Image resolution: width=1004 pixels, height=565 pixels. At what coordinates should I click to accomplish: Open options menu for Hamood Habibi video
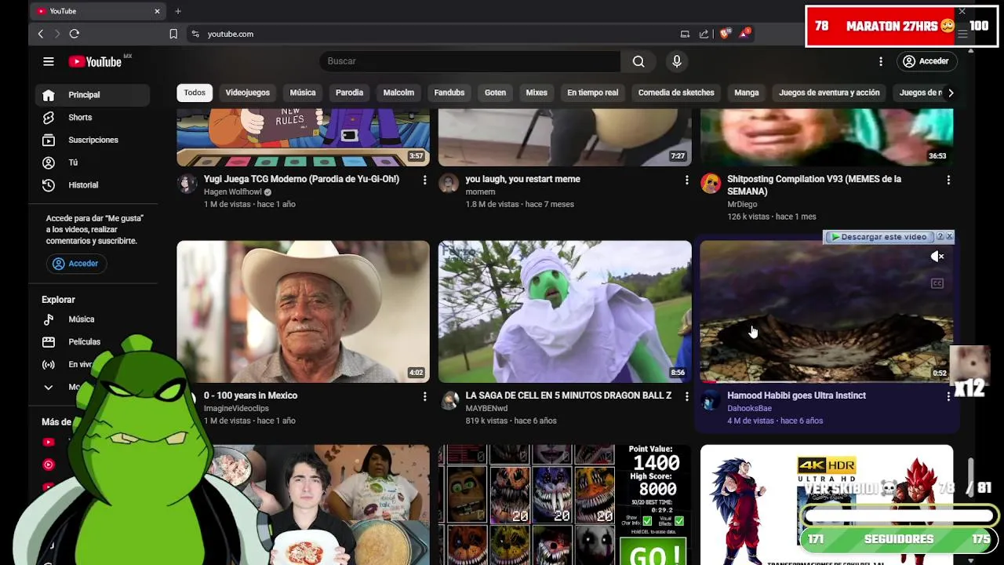[x=948, y=397]
